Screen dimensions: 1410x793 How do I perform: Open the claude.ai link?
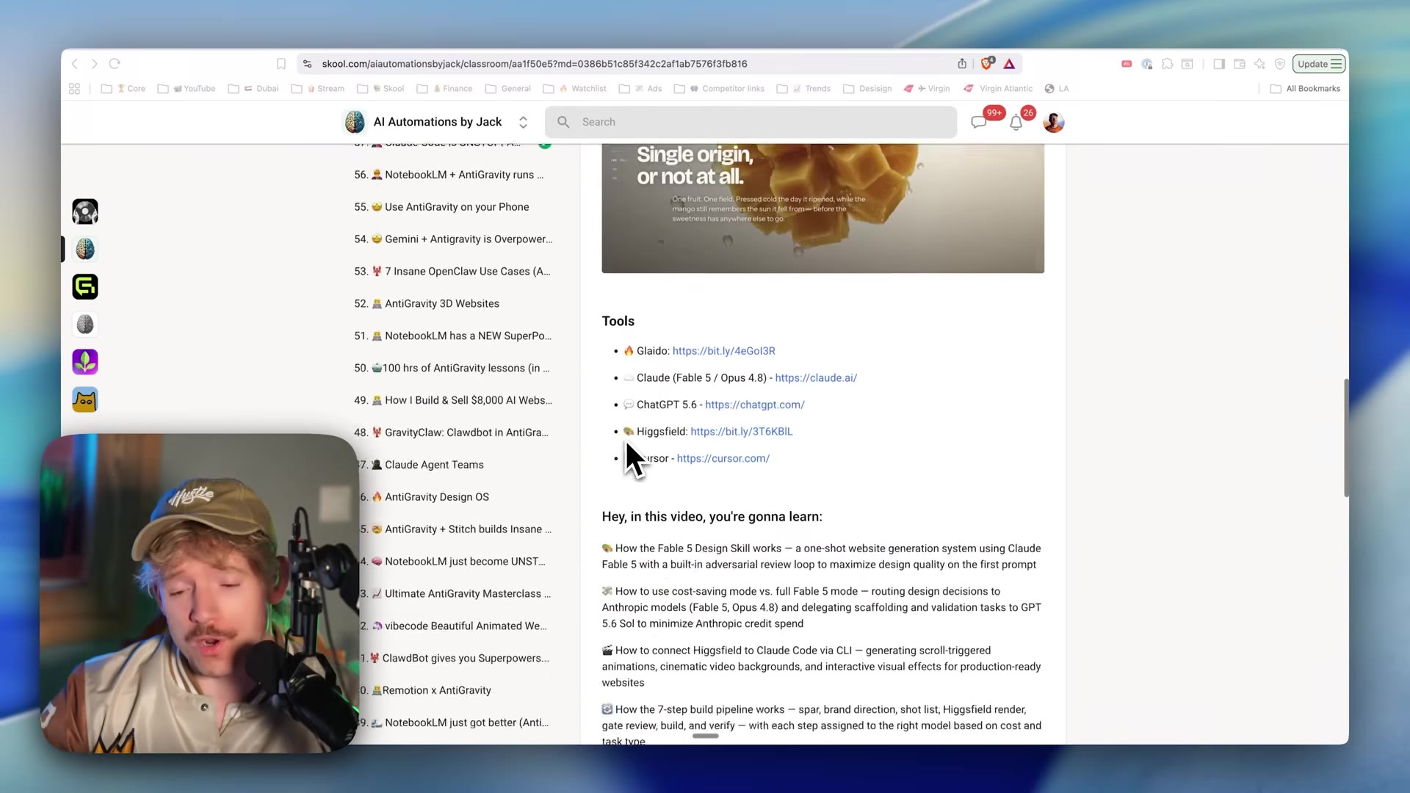[816, 378]
